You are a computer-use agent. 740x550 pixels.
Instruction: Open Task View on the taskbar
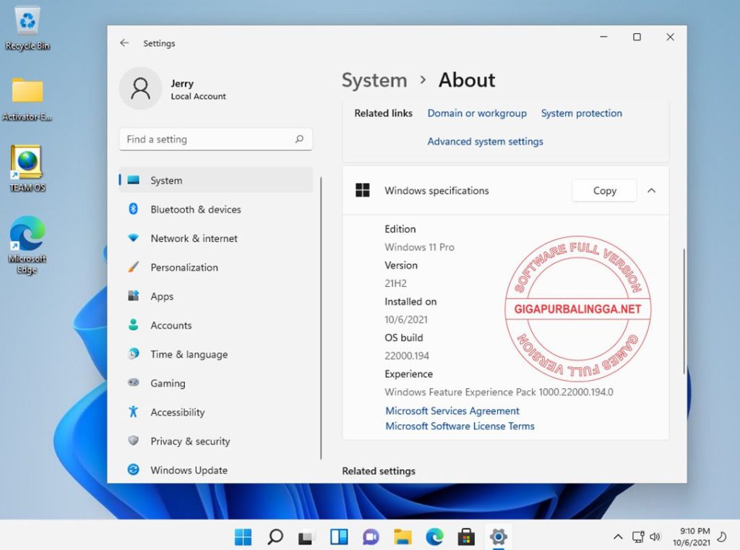point(306,536)
